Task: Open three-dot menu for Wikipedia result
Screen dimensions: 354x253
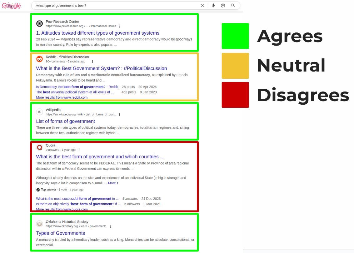Action: pos(119,115)
